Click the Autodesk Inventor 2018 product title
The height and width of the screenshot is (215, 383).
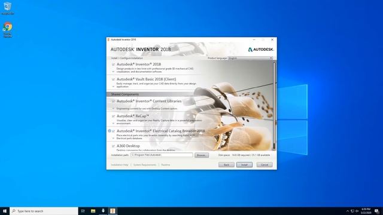[x=139, y=64]
